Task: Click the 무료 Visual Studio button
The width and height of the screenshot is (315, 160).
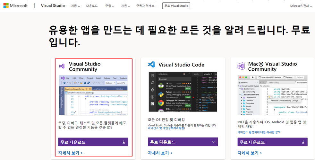Action: pyautogui.click(x=176, y=6)
